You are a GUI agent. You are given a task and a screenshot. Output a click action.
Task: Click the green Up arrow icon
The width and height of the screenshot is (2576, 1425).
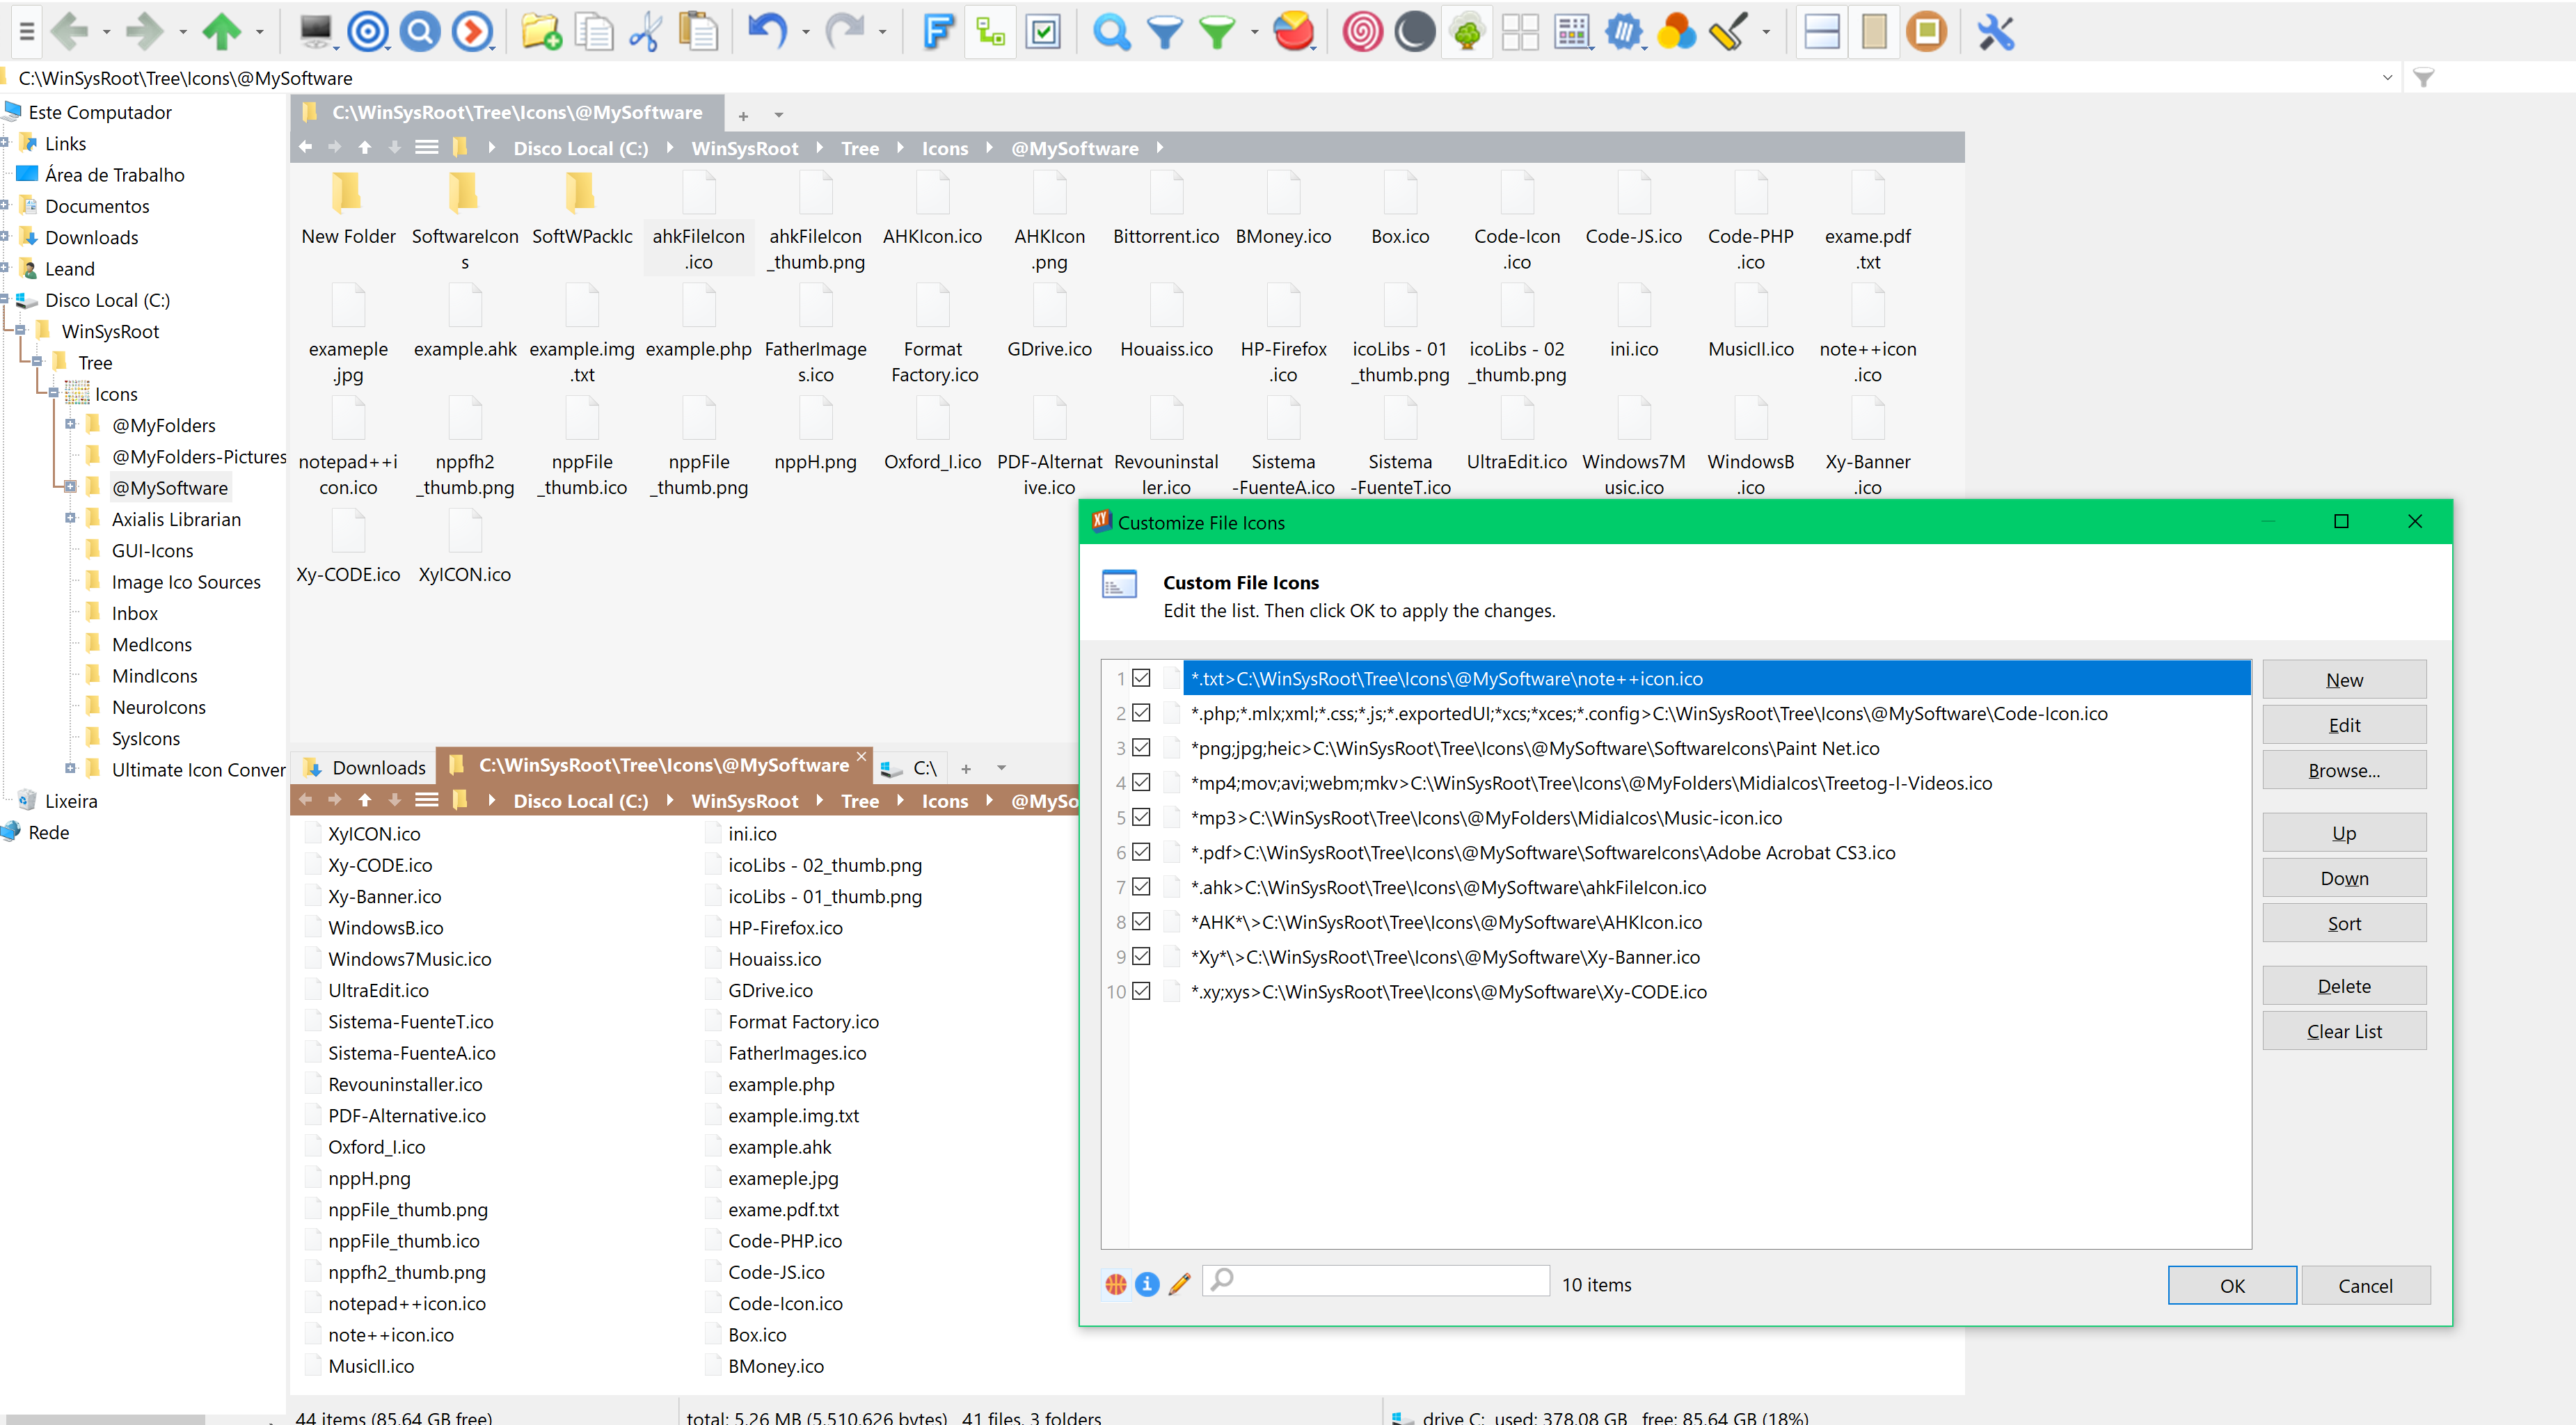point(221,32)
